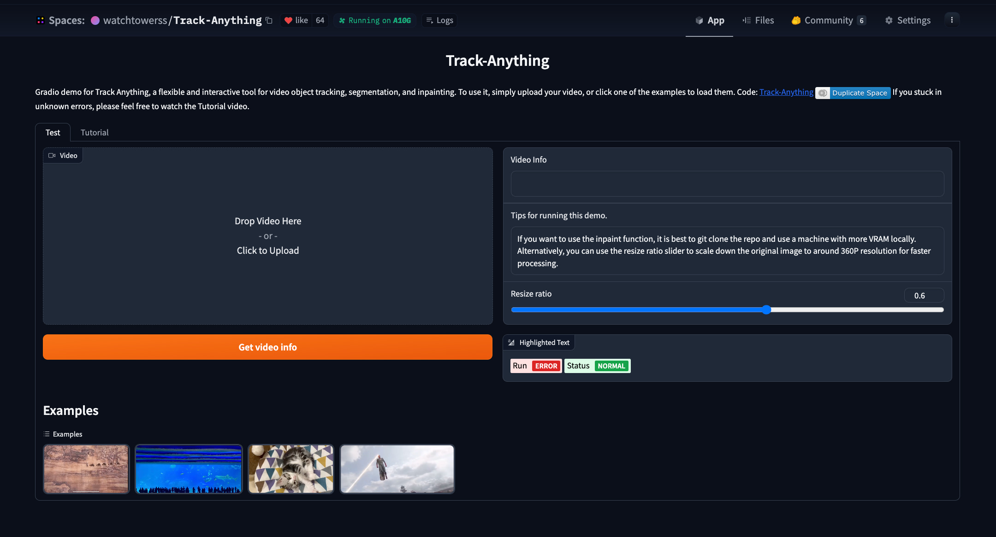The image size is (996, 537).
Task: Click the Resize ratio value field
Action: [924, 296]
